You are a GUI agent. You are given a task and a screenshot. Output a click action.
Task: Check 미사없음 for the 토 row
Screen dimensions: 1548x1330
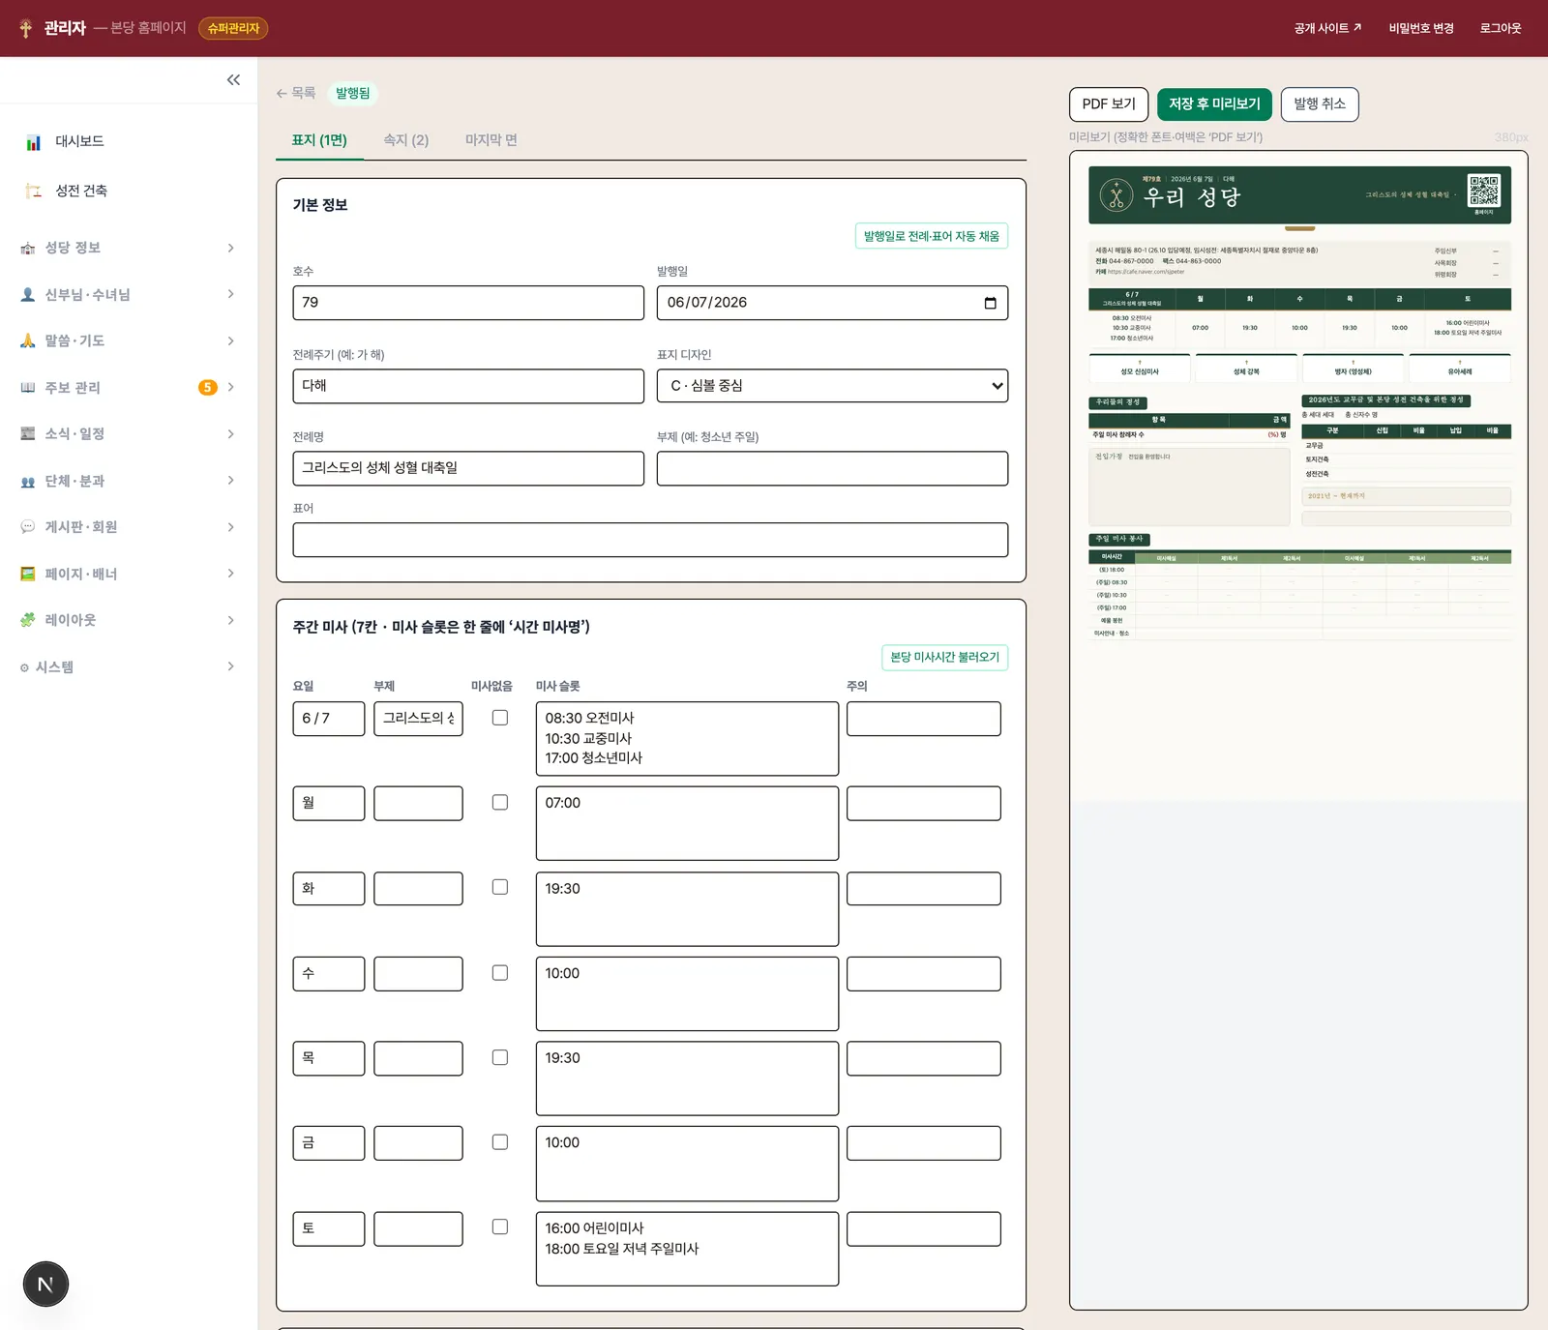pos(500,1227)
